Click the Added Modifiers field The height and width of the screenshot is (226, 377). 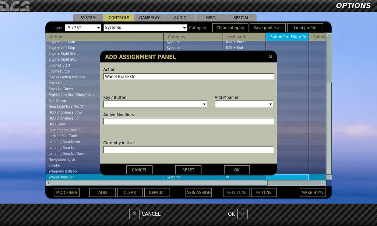tap(188, 121)
